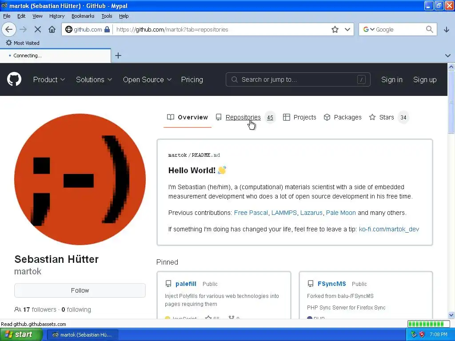The image size is (455, 341).
Task: Switch to the Overview tab
Action: tap(188, 117)
